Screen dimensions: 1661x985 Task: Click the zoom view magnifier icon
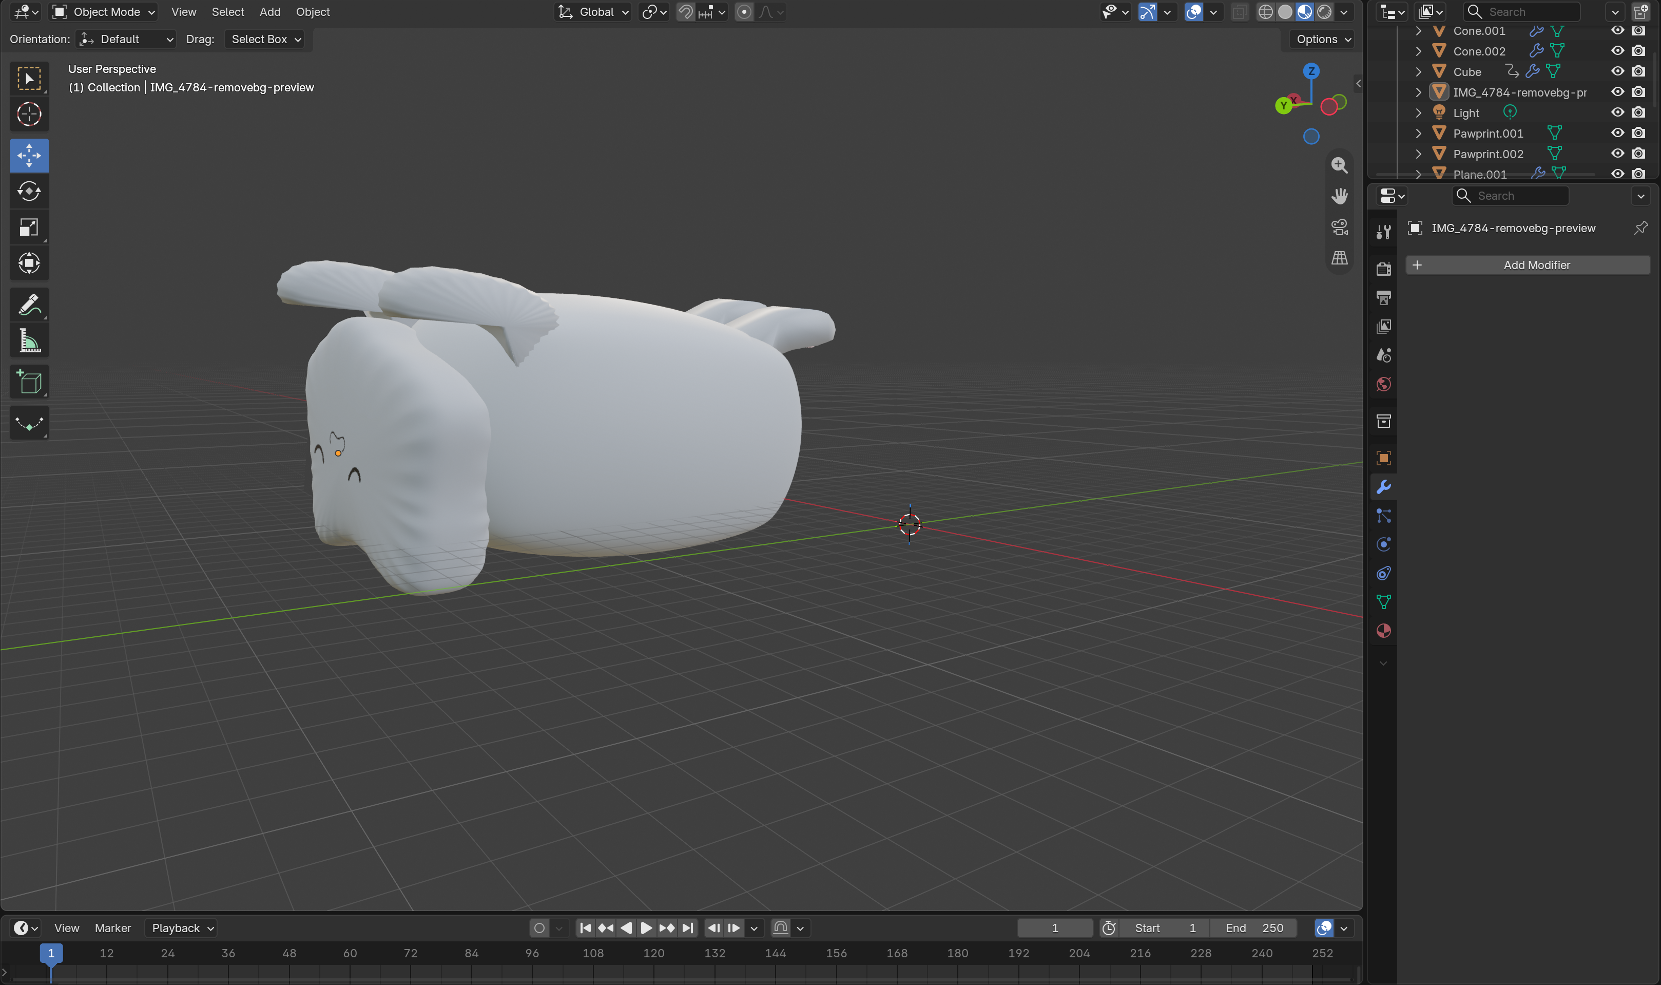1339,165
